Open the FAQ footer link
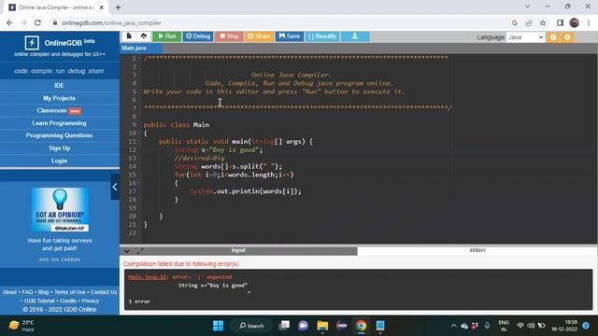The width and height of the screenshot is (598, 336). (x=27, y=292)
